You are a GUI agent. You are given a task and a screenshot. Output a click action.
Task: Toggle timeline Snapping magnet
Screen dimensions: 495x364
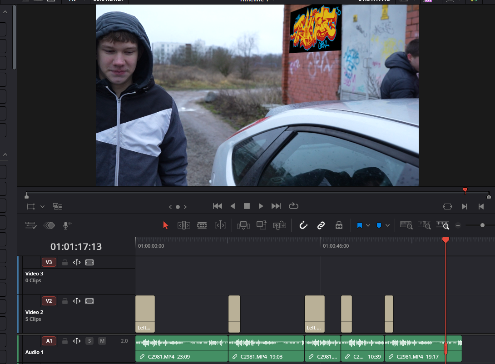coord(303,225)
